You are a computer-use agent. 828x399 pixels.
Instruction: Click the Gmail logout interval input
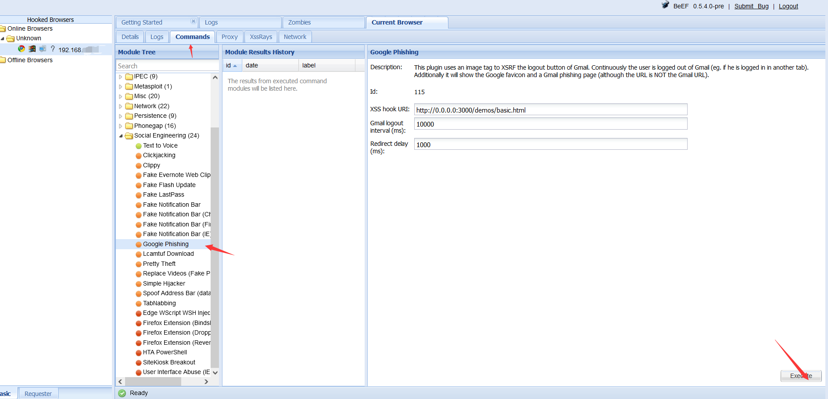point(551,124)
